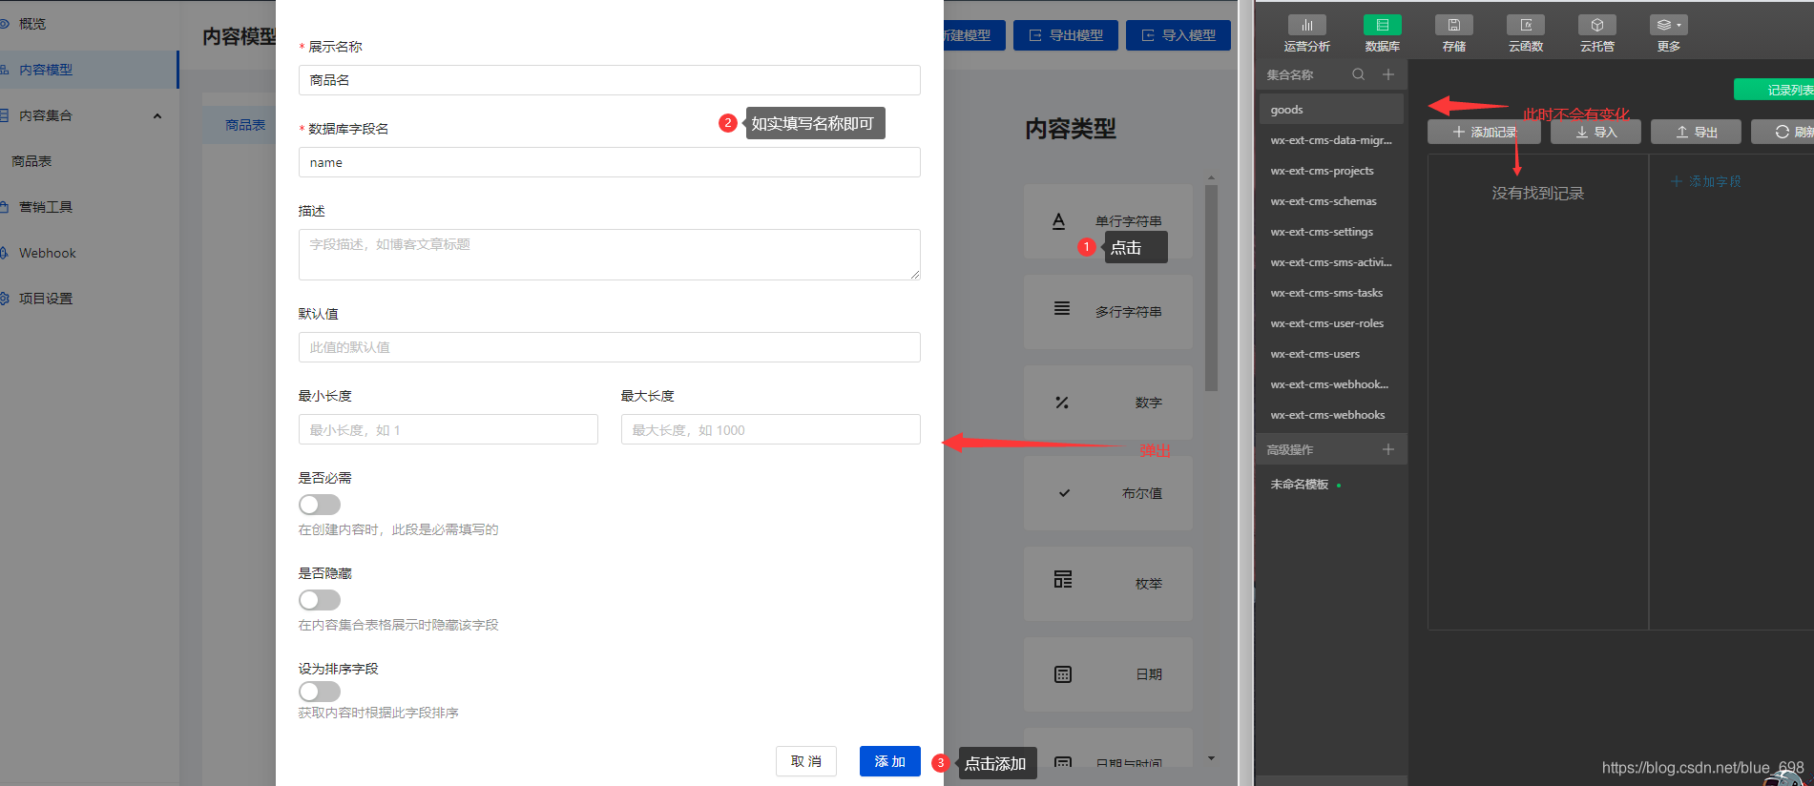Click the 展示名称 input field
The image size is (1814, 786).
tap(609, 80)
